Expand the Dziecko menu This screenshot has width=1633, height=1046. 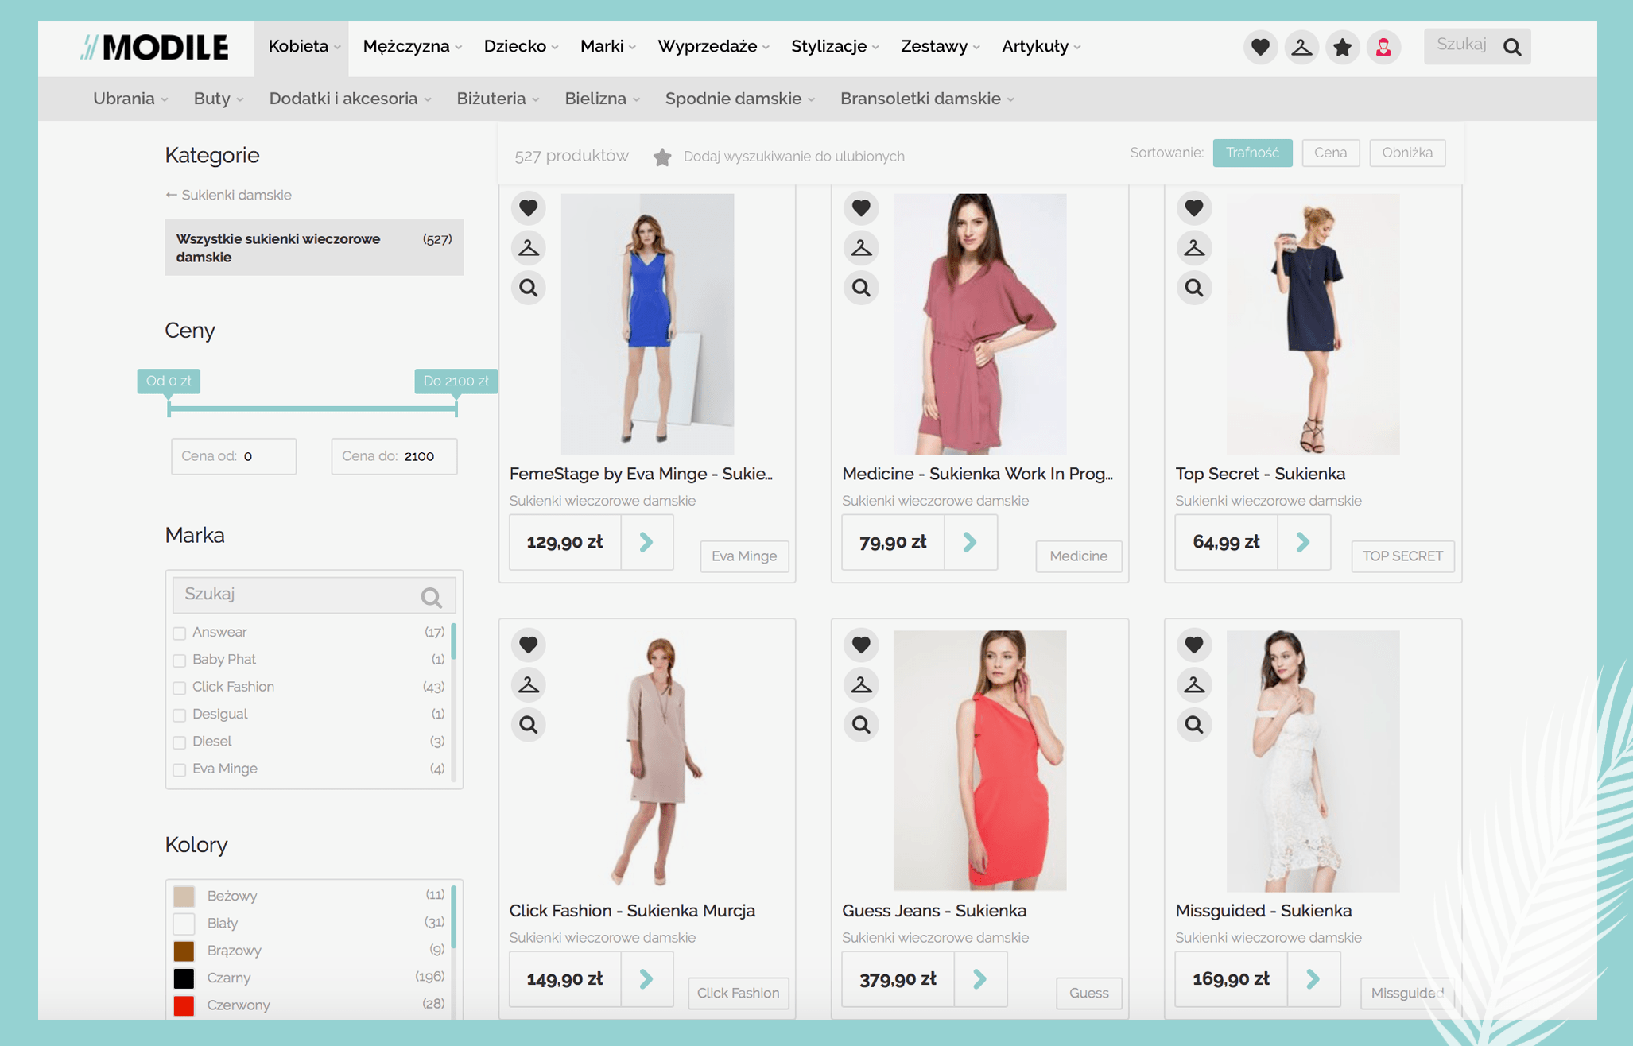[521, 47]
